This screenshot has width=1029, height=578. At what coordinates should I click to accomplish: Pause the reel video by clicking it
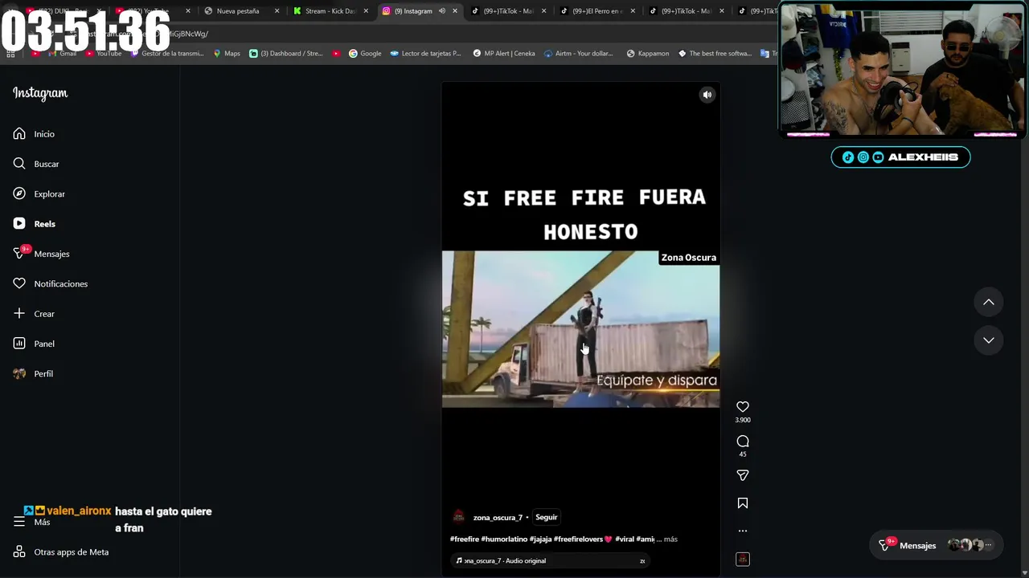pyautogui.click(x=580, y=329)
